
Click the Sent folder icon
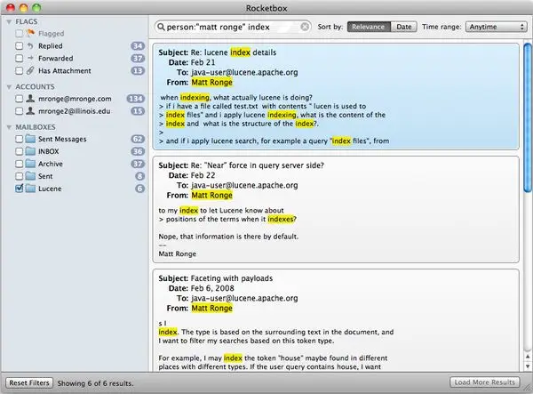click(x=30, y=176)
